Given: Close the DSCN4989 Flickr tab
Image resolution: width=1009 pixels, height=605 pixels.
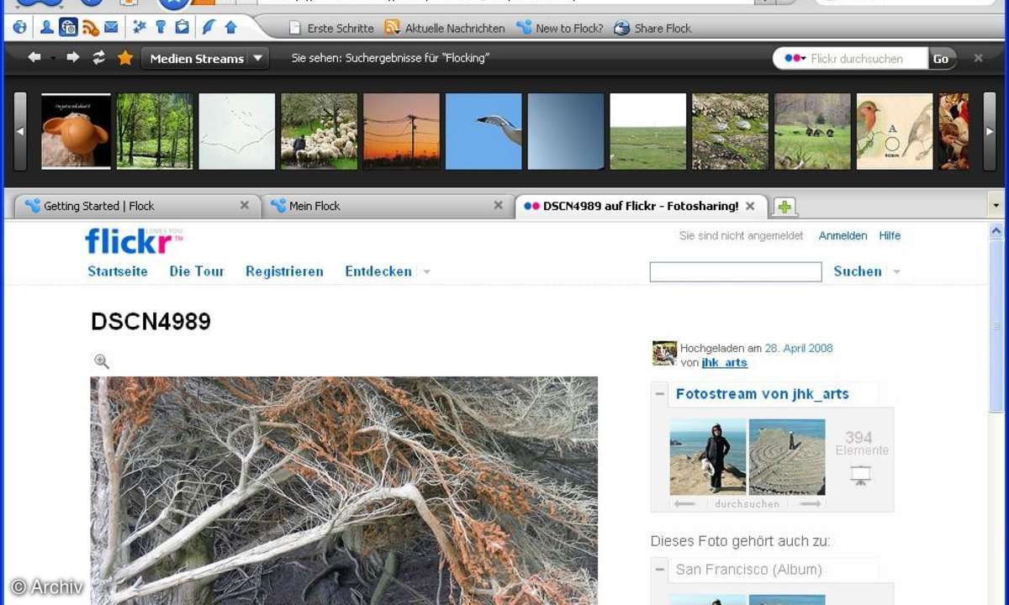Looking at the screenshot, I should click(x=750, y=206).
